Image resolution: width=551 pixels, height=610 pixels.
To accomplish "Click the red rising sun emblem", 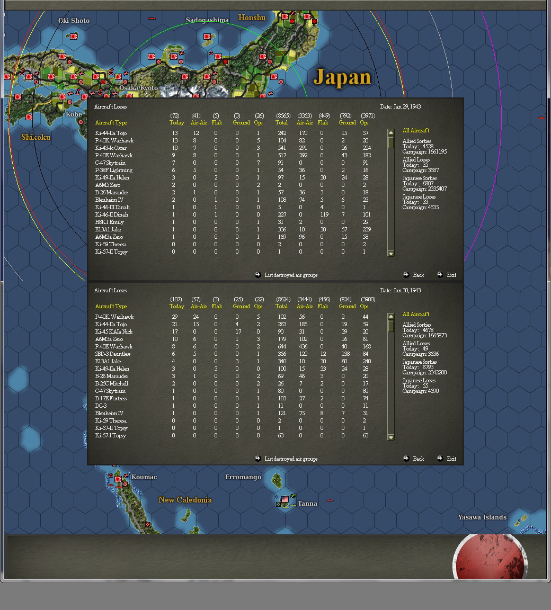I will point(490,557).
